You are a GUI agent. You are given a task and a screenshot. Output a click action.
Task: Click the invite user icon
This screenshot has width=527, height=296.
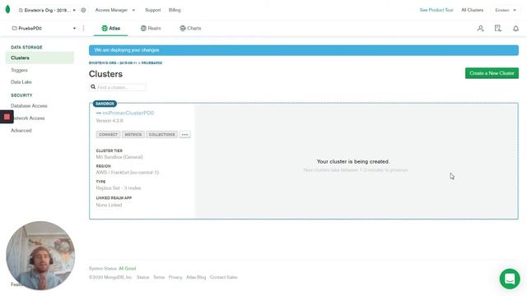[x=481, y=28]
